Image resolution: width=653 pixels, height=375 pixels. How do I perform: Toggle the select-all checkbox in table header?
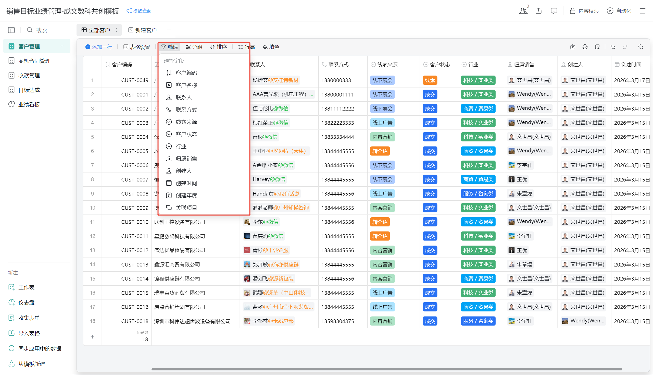[x=92, y=64]
